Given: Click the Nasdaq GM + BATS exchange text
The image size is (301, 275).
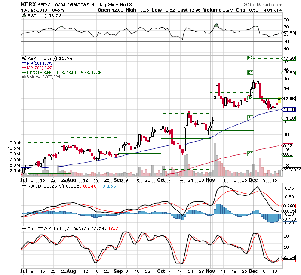Looking at the screenshot, I should click(111, 4).
